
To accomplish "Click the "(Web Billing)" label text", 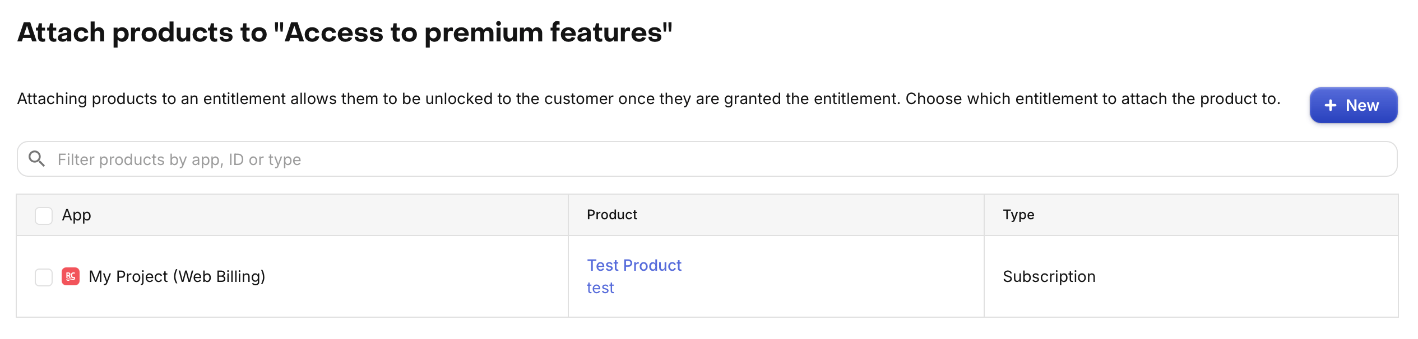I will click(219, 276).
